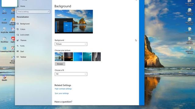Open Sync your settings link
This screenshot has width=195, height=109.
[62, 93]
